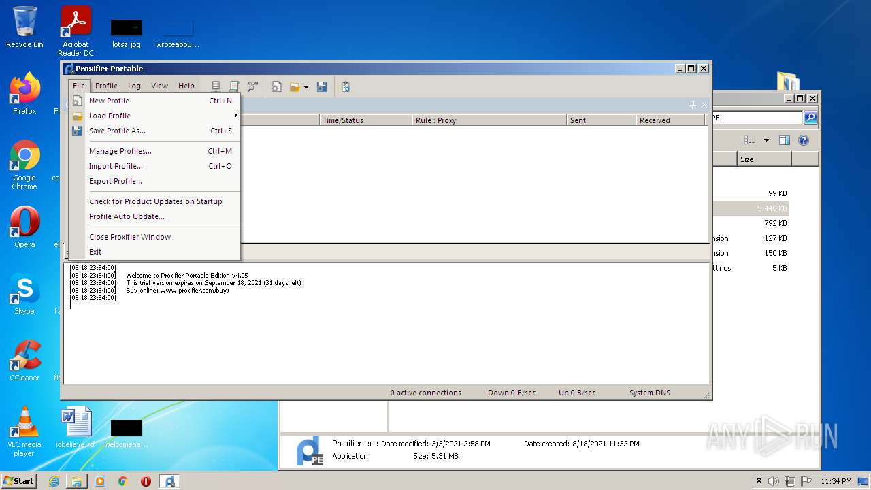Open Explorer view options dropdown arrow

766,140
